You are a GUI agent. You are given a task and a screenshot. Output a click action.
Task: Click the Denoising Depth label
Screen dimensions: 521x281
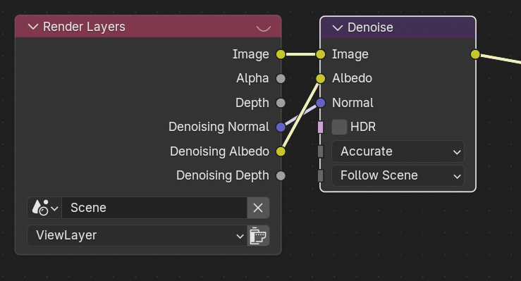223,175
